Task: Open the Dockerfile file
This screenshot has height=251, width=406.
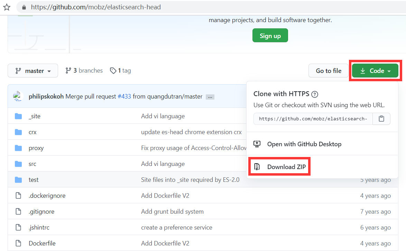Action: tap(42, 243)
